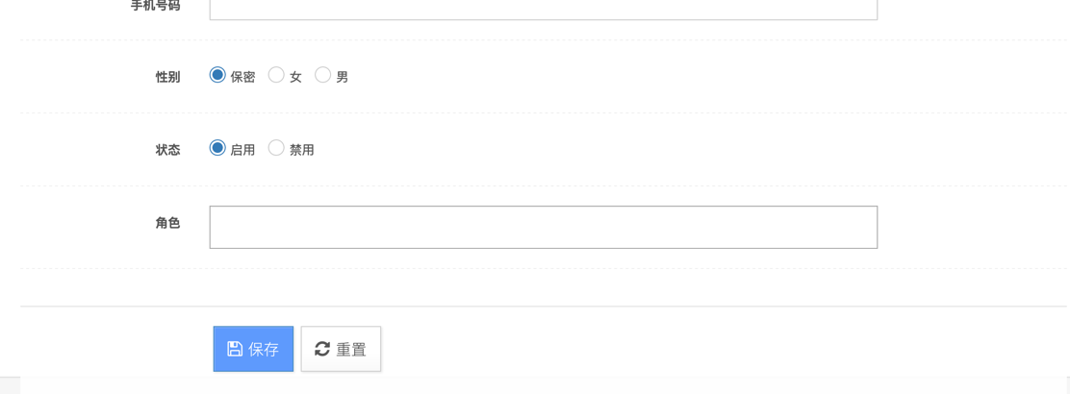1070x394 pixels.
Task: Click the floppy disk icon on Save
Action: tap(235, 349)
